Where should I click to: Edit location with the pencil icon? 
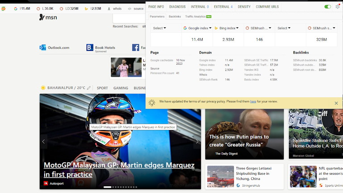[88, 88]
